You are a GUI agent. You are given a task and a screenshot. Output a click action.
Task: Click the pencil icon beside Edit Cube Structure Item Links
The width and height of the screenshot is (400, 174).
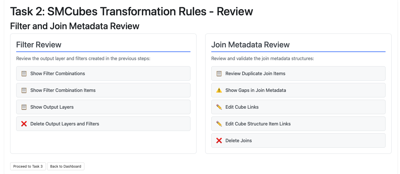219,124
